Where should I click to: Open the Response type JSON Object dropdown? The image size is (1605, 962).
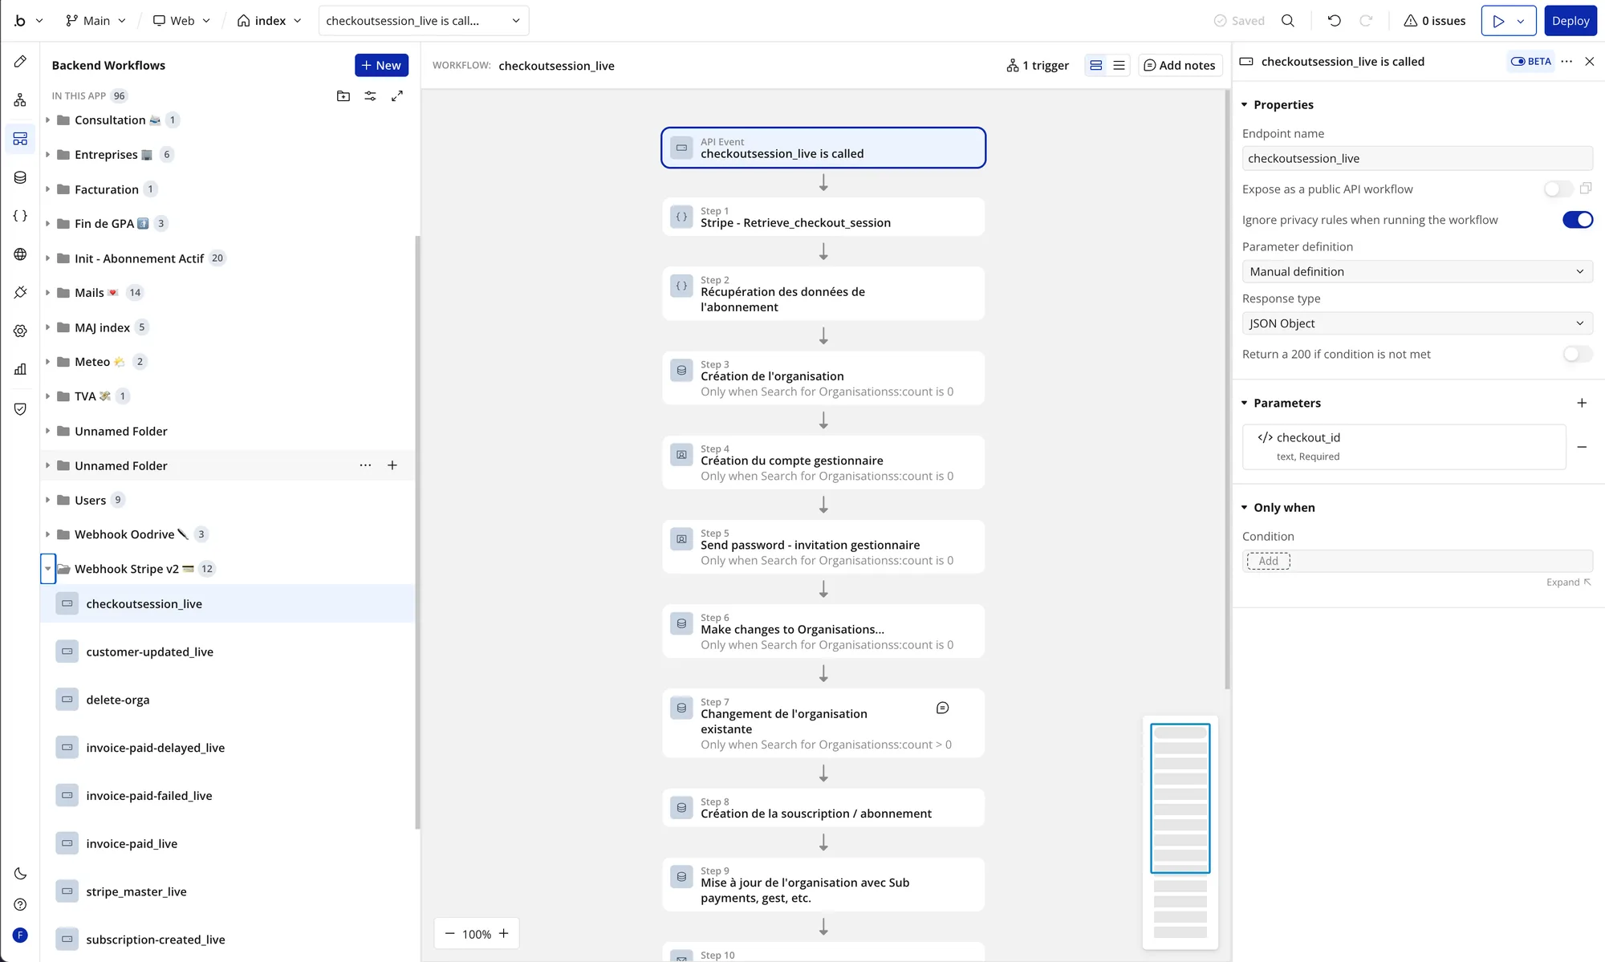click(x=1416, y=323)
